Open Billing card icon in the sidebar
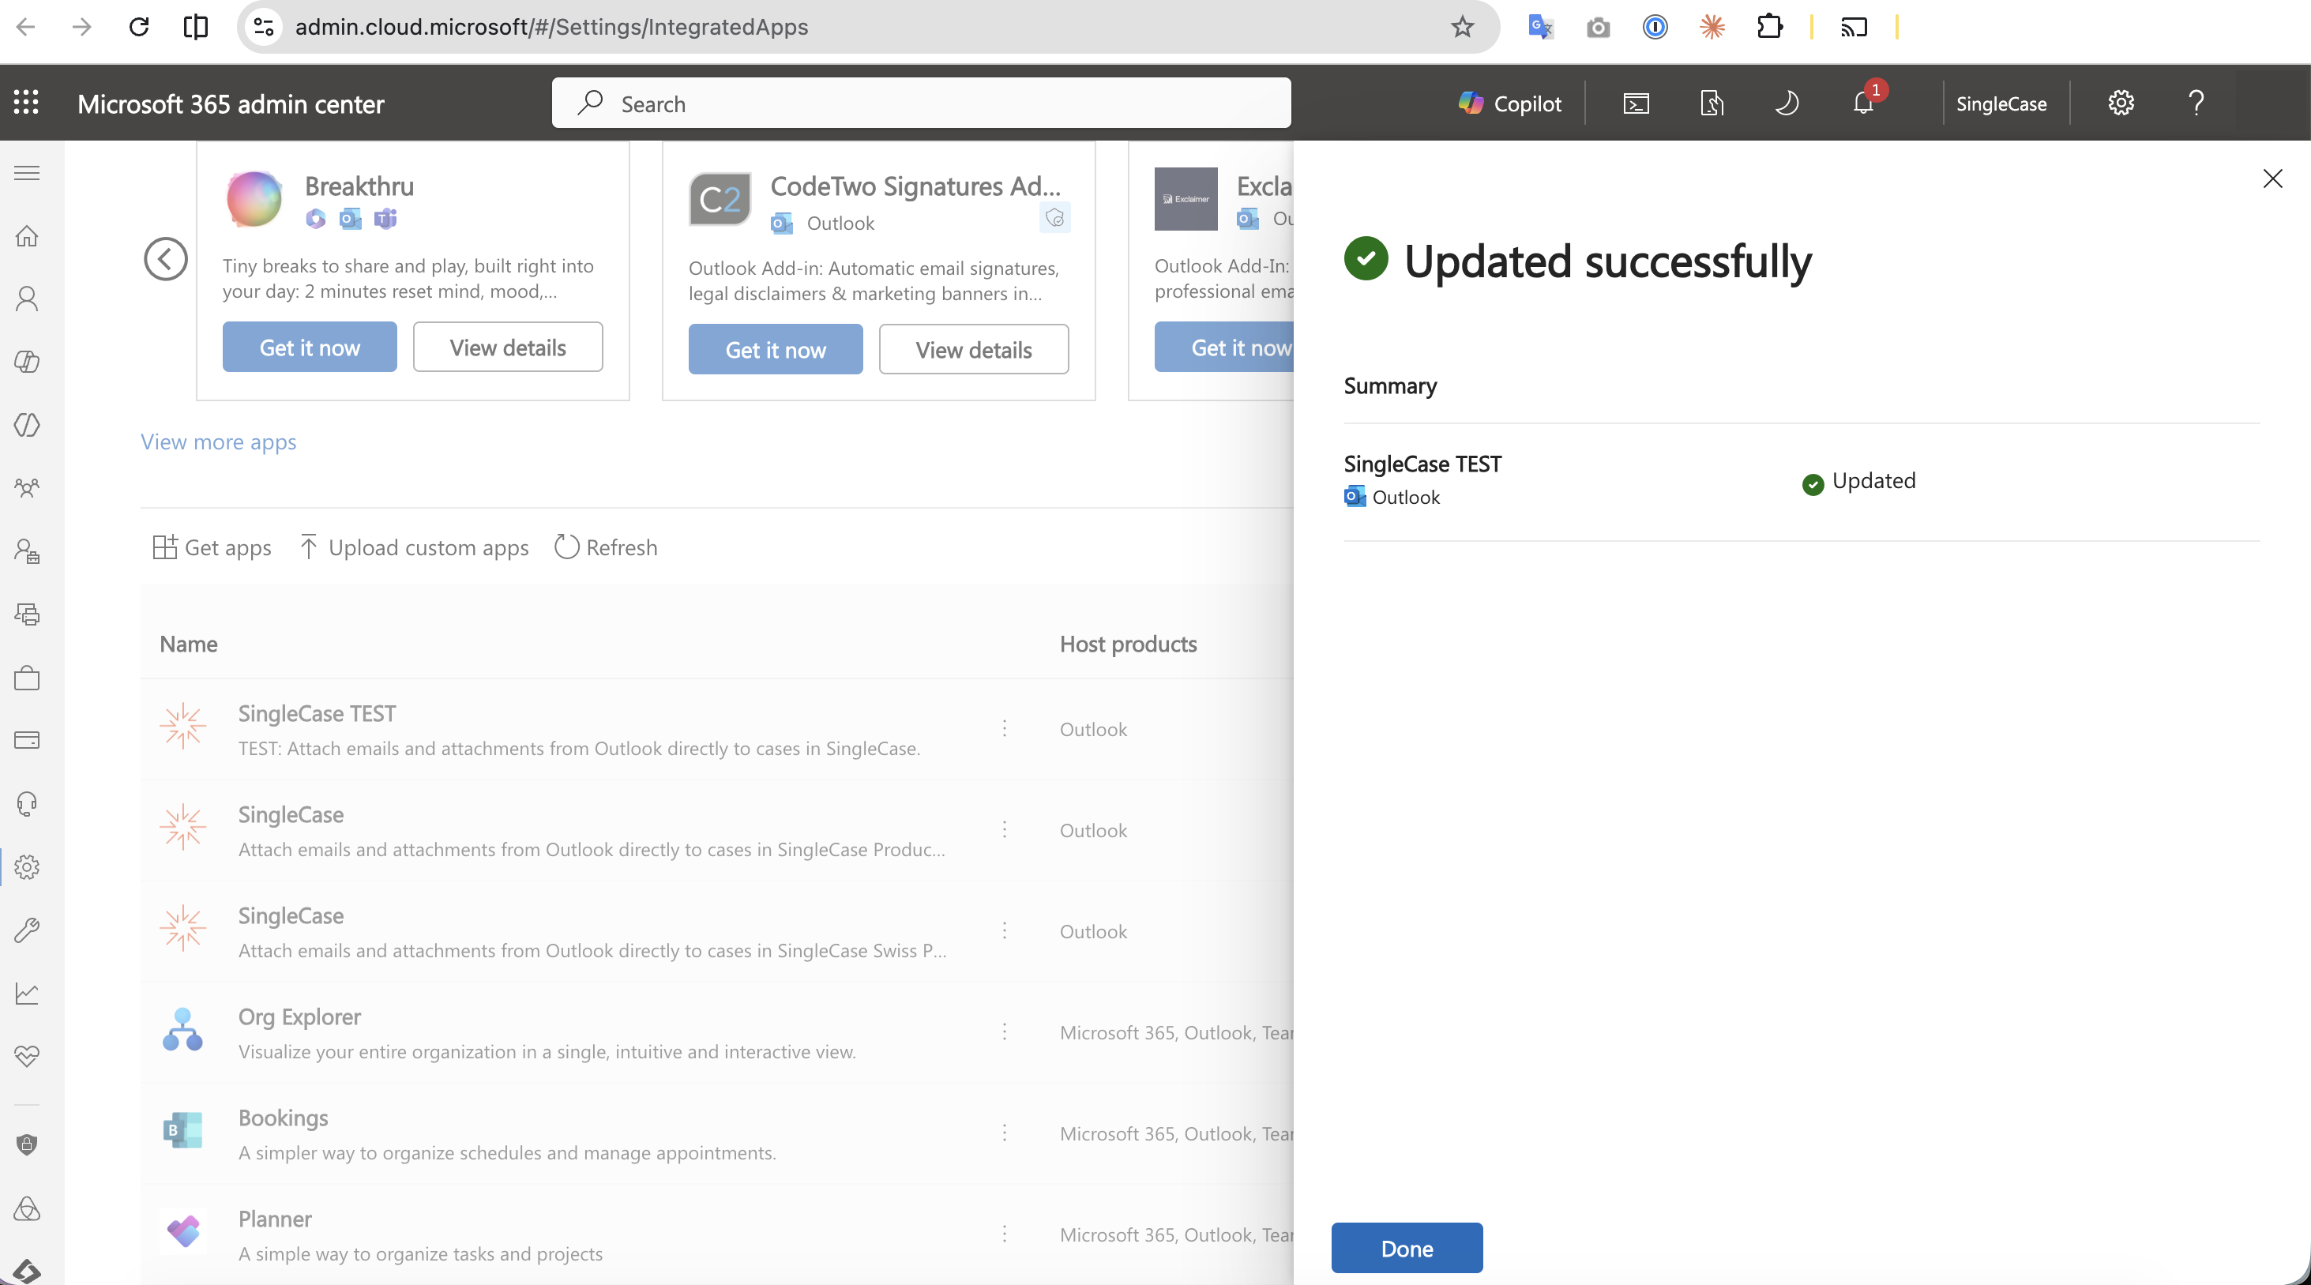2311x1285 pixels. (x=27, y=740)
